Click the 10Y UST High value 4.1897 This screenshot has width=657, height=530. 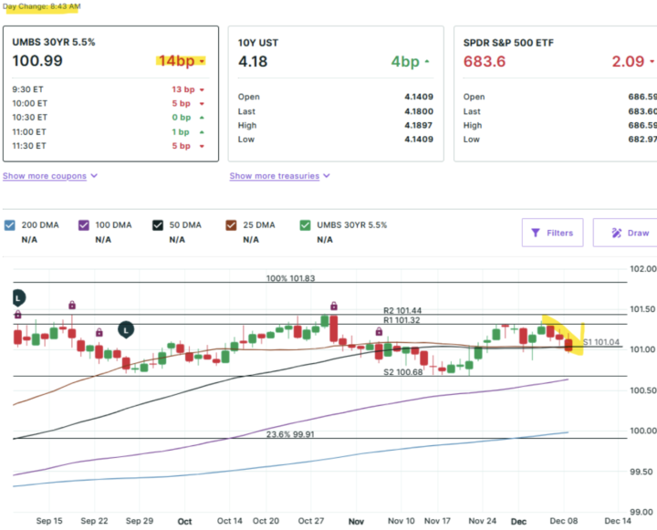[419, 125]
